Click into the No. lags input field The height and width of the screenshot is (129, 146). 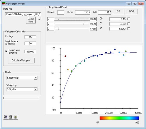(30, 37)
